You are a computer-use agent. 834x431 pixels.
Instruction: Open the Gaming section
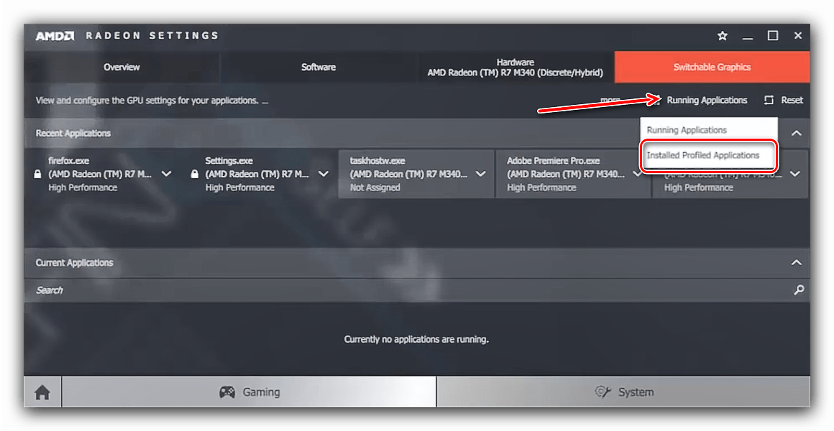click(x=249, y=392)
